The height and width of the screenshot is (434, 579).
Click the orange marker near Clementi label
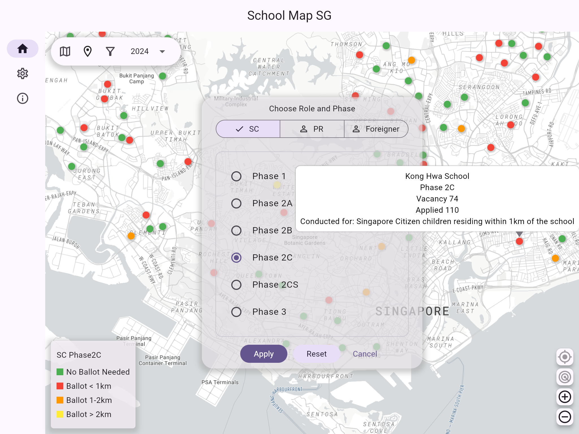(x=131, y=236)
